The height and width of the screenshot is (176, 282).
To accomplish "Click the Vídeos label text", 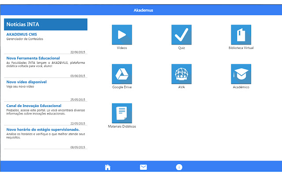I will tap(122, 48).
